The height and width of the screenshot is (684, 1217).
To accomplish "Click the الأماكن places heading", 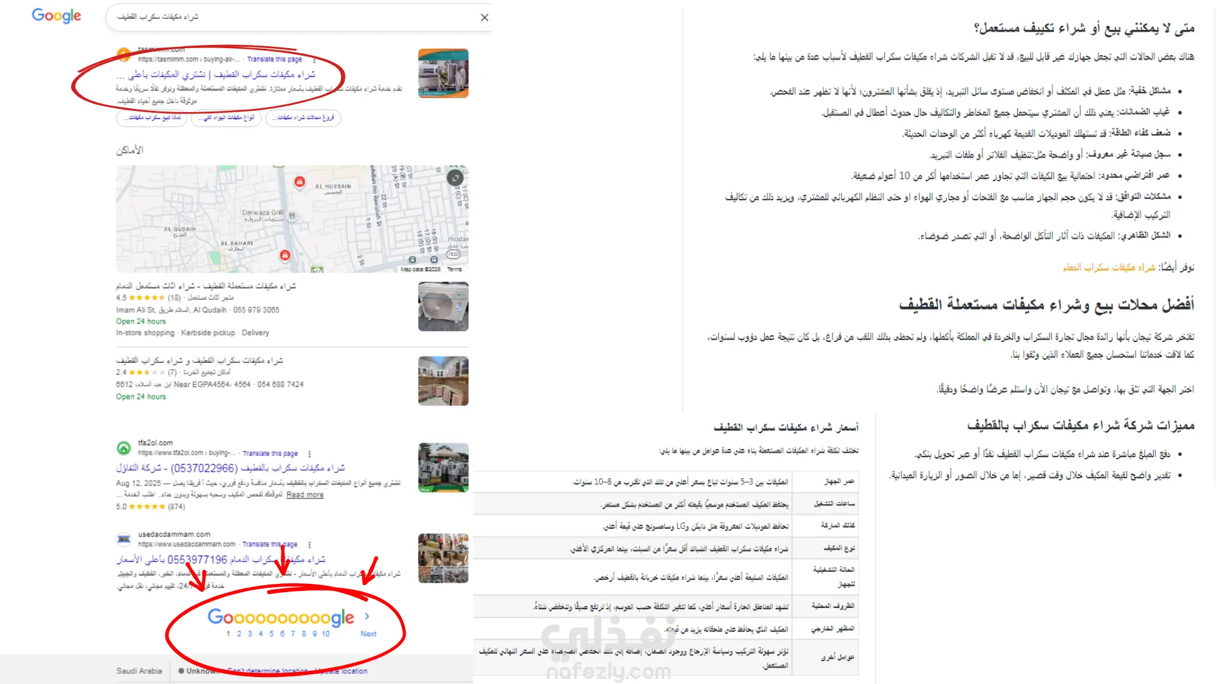I will [x=130, y=151].
